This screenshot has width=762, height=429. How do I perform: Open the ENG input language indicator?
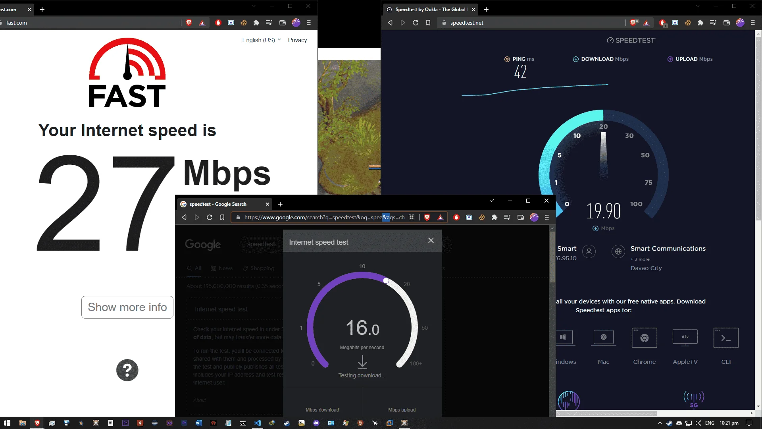pyautogui.click(x=710, y=423)
